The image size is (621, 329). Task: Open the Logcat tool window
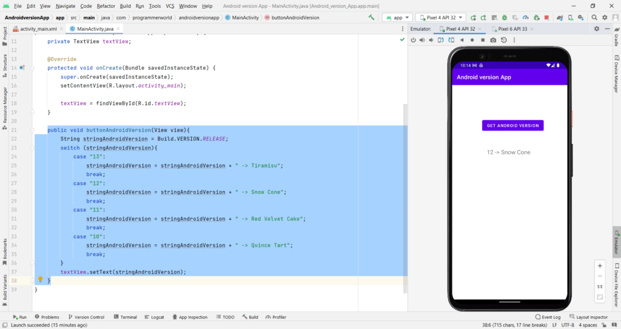pos(154,317)
